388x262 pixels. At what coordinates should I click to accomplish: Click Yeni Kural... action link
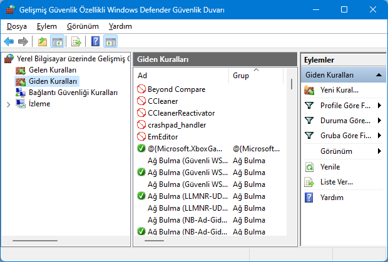pos(339,90)
